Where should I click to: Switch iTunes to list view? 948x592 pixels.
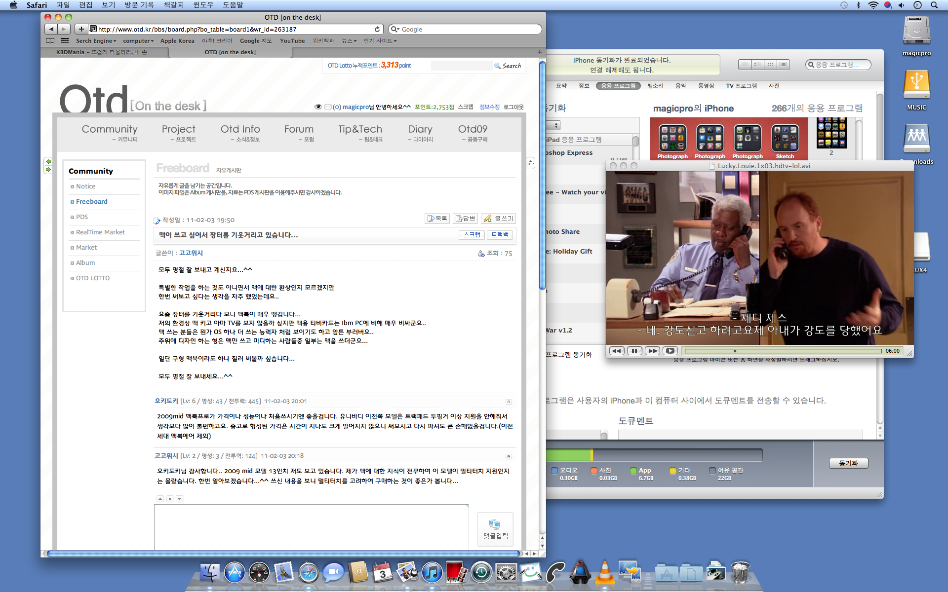(745, 65)
